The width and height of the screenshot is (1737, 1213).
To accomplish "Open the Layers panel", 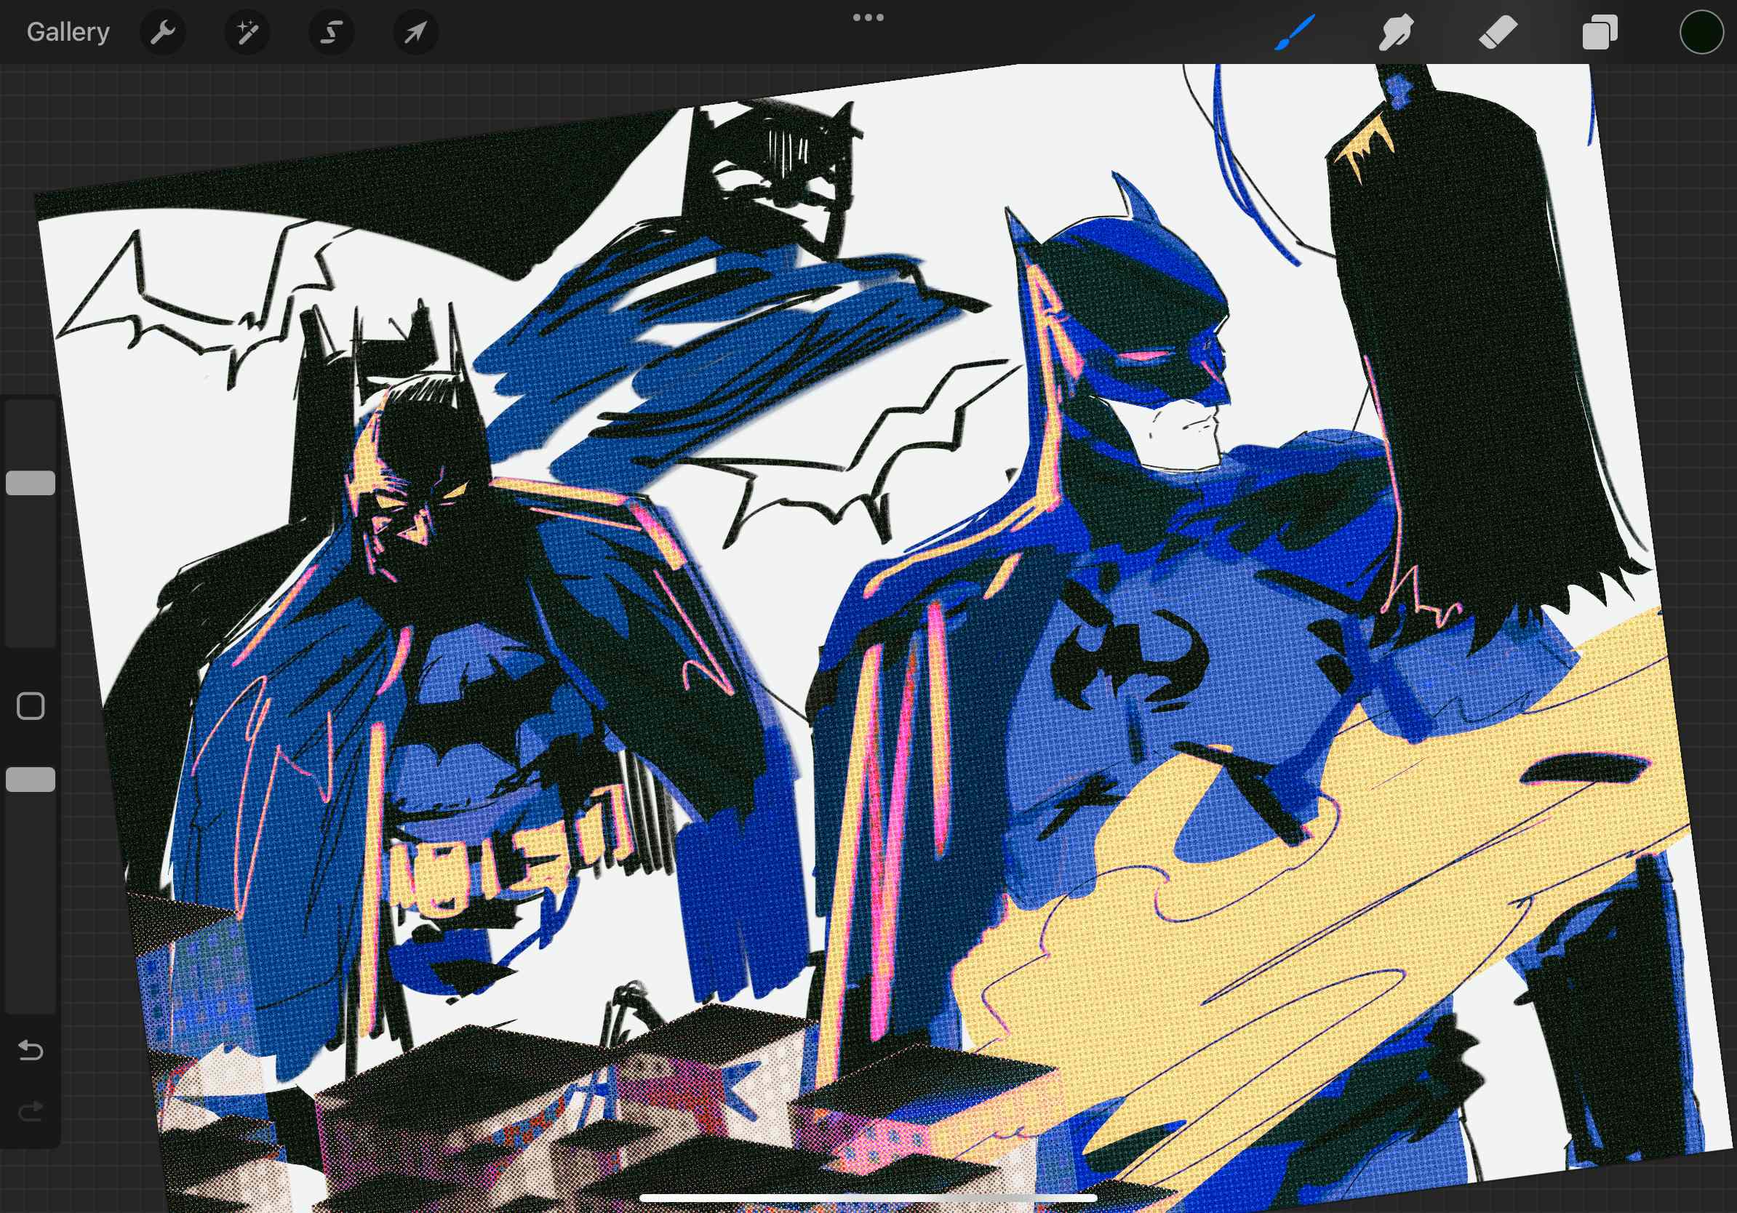I will [x=1600, y=33].
